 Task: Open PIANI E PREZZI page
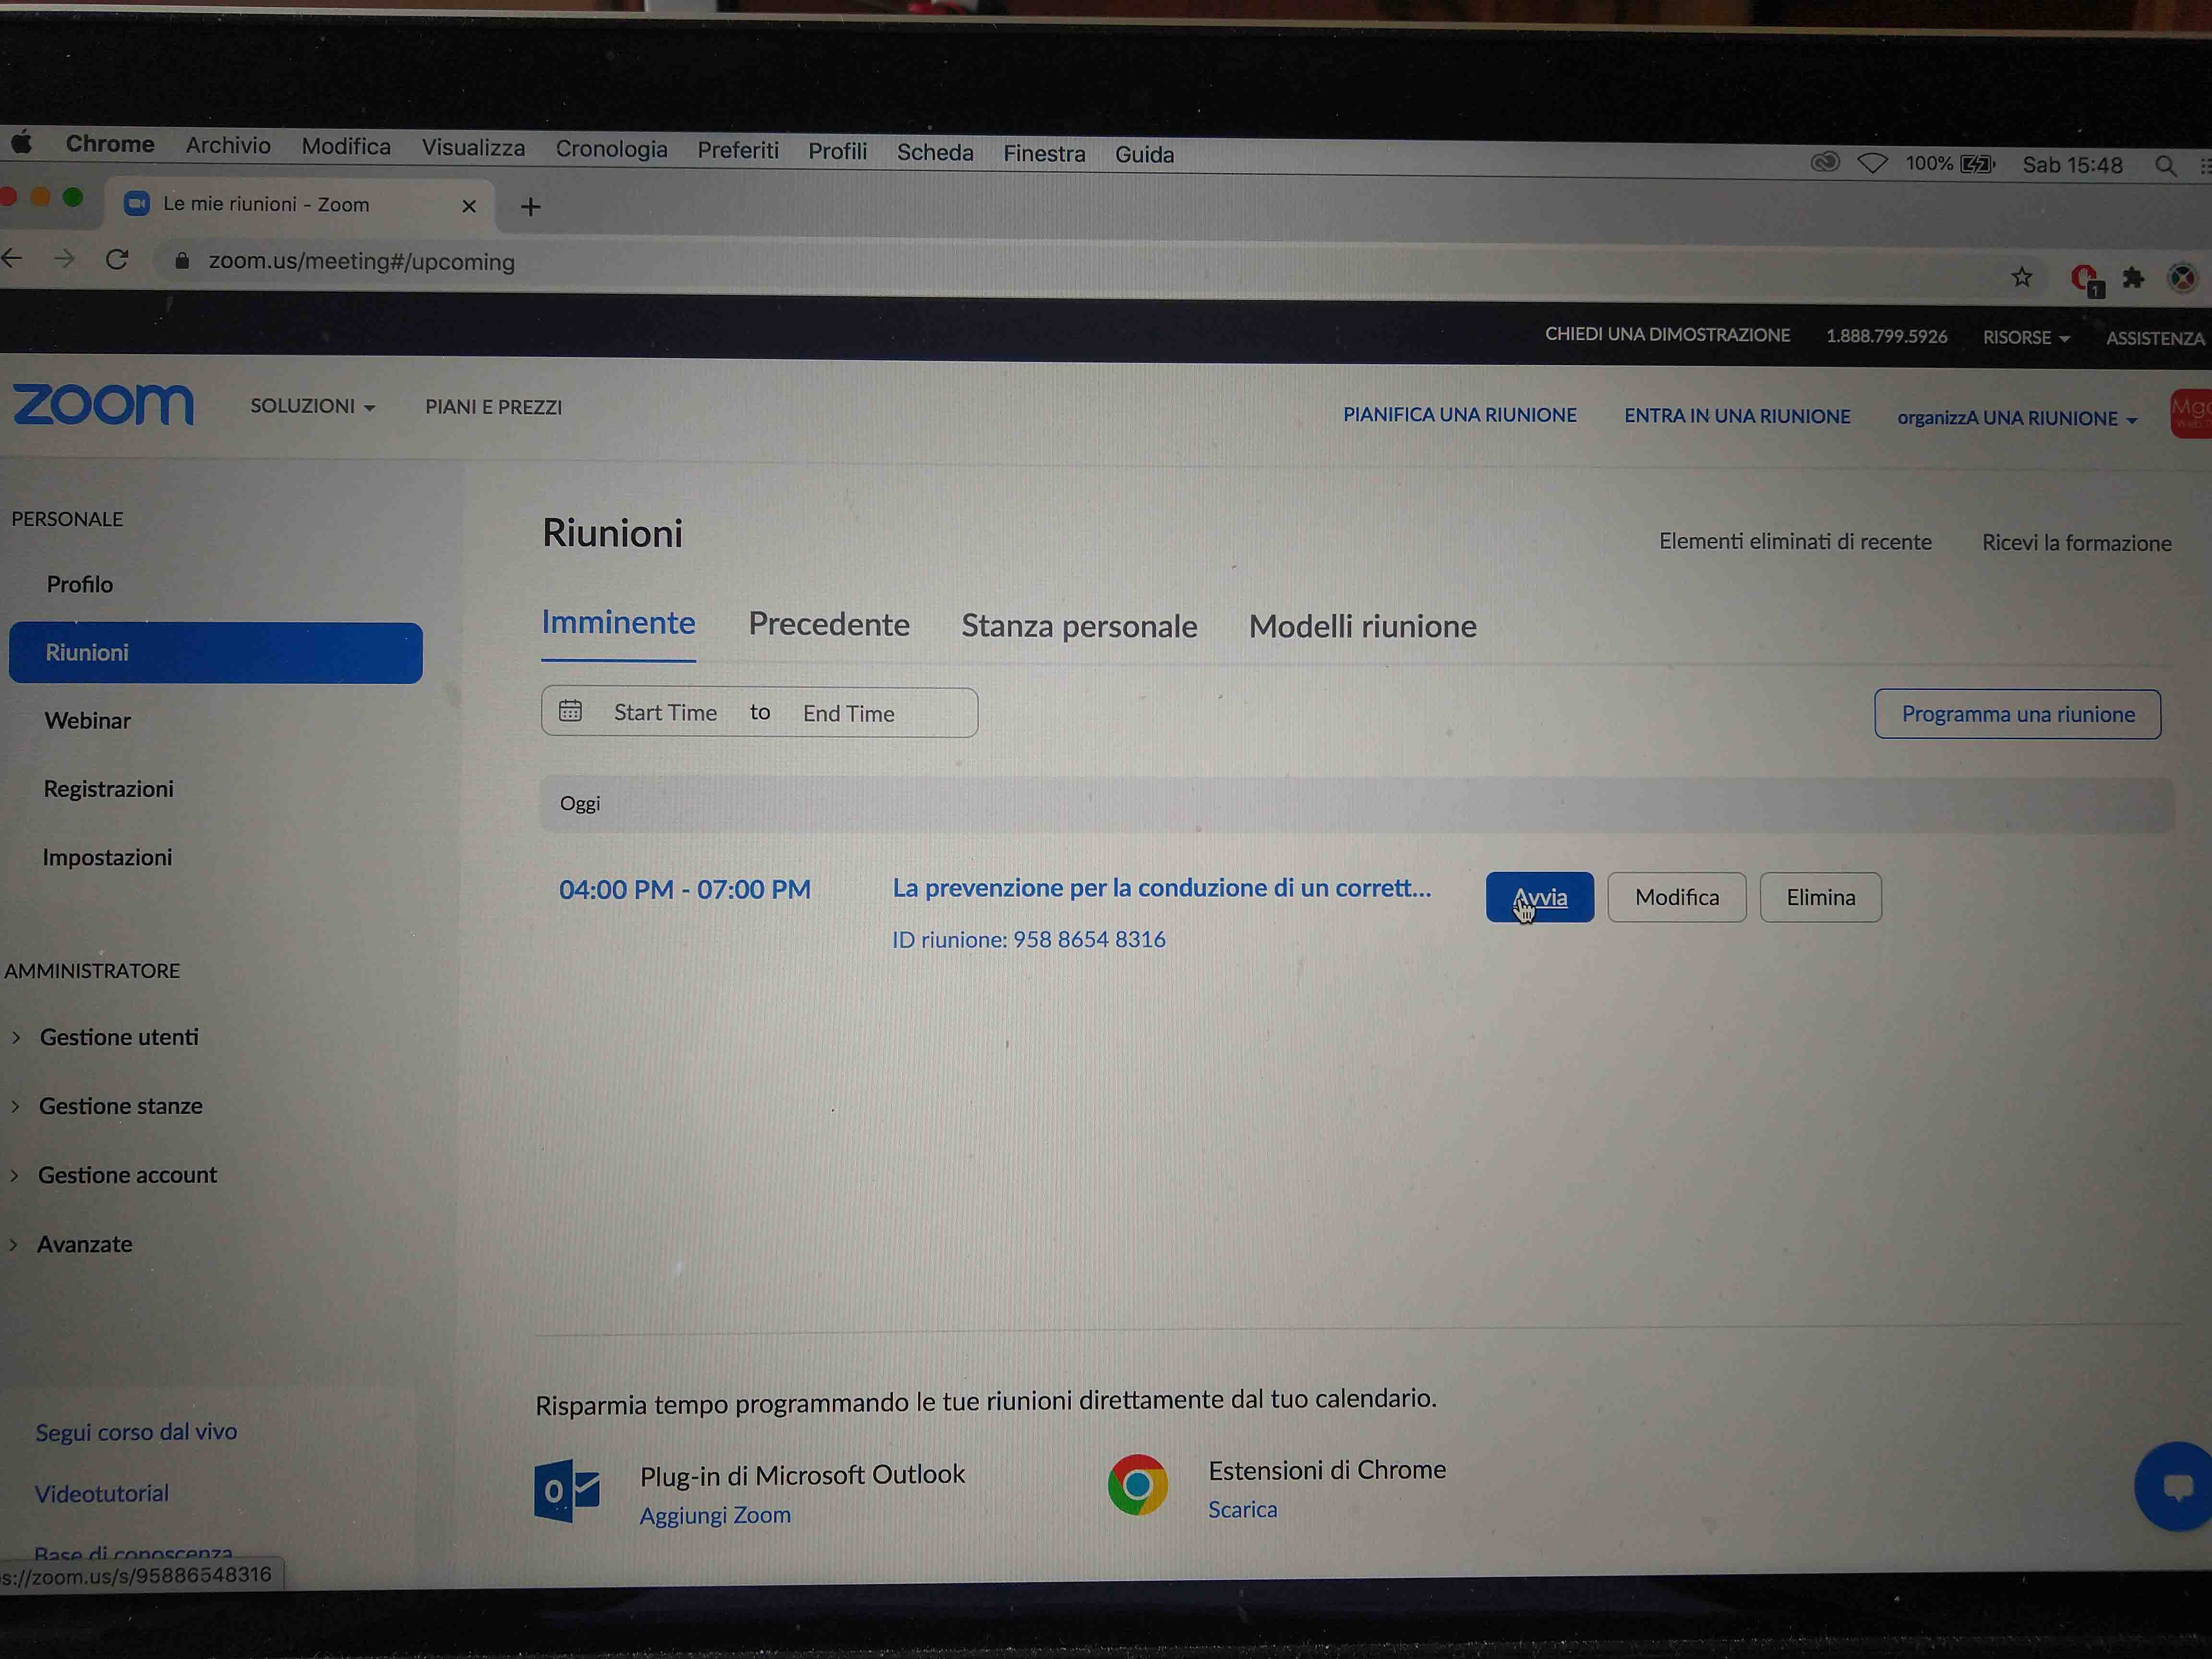point(493,407)
